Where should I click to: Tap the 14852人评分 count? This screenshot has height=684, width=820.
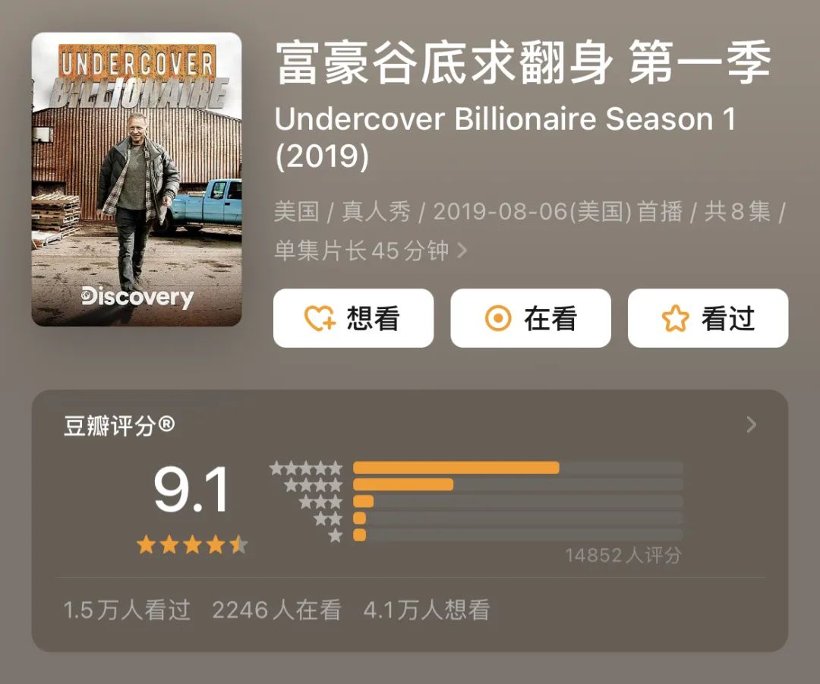[623, 556]
